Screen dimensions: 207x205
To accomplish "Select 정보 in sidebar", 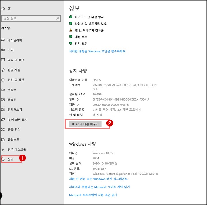I will click(11, 159).
